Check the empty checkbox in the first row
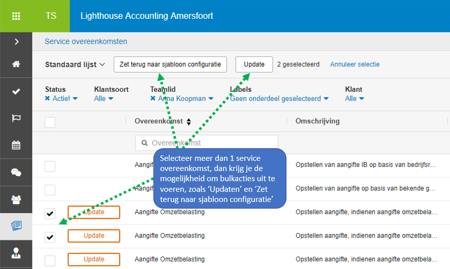The height and width of the screenshot is (269, 450). tap(50, 166)
